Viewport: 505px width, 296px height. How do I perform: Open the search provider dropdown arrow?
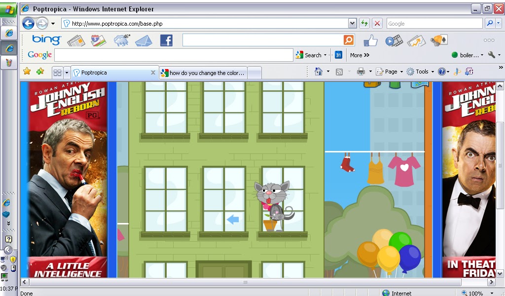(498, 24)
